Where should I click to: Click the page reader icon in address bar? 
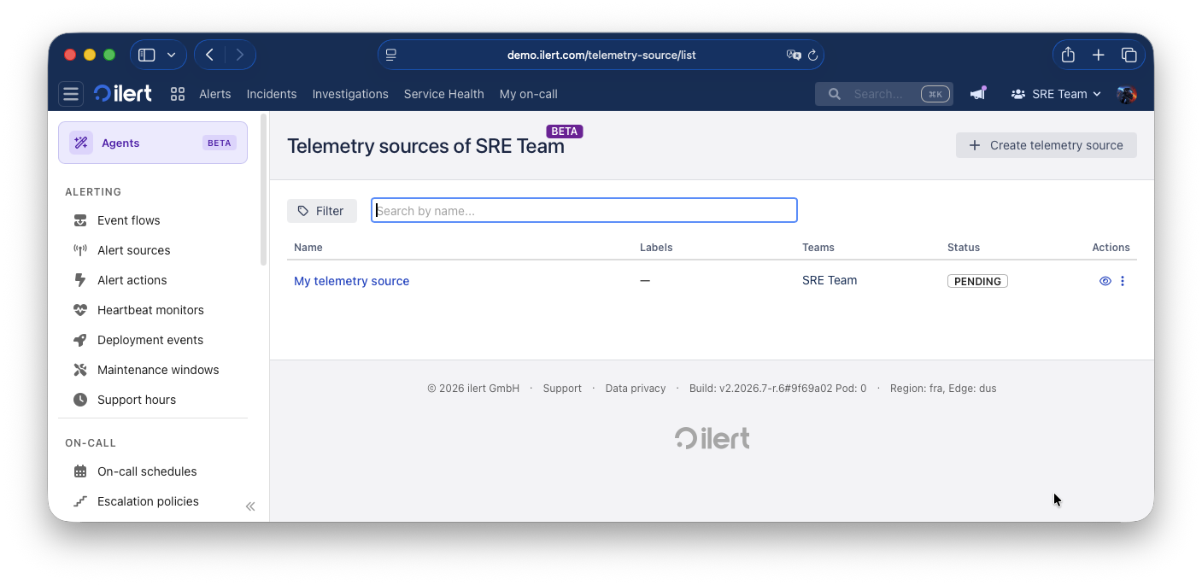tap(391, 55)
